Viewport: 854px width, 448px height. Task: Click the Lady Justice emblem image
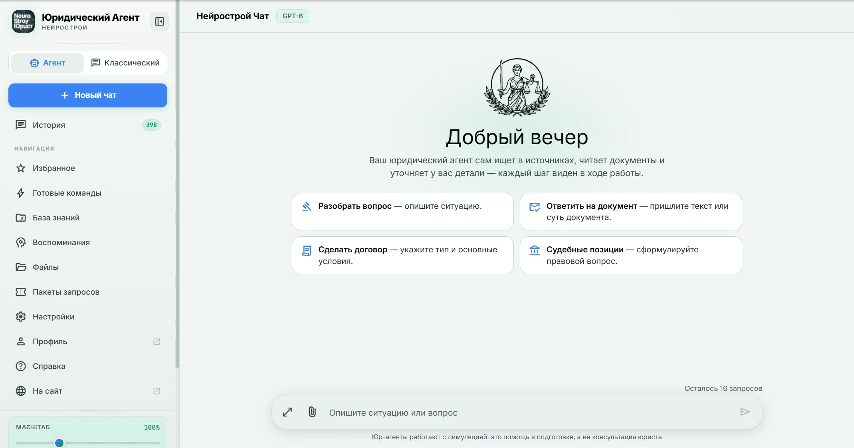(517, 87)
